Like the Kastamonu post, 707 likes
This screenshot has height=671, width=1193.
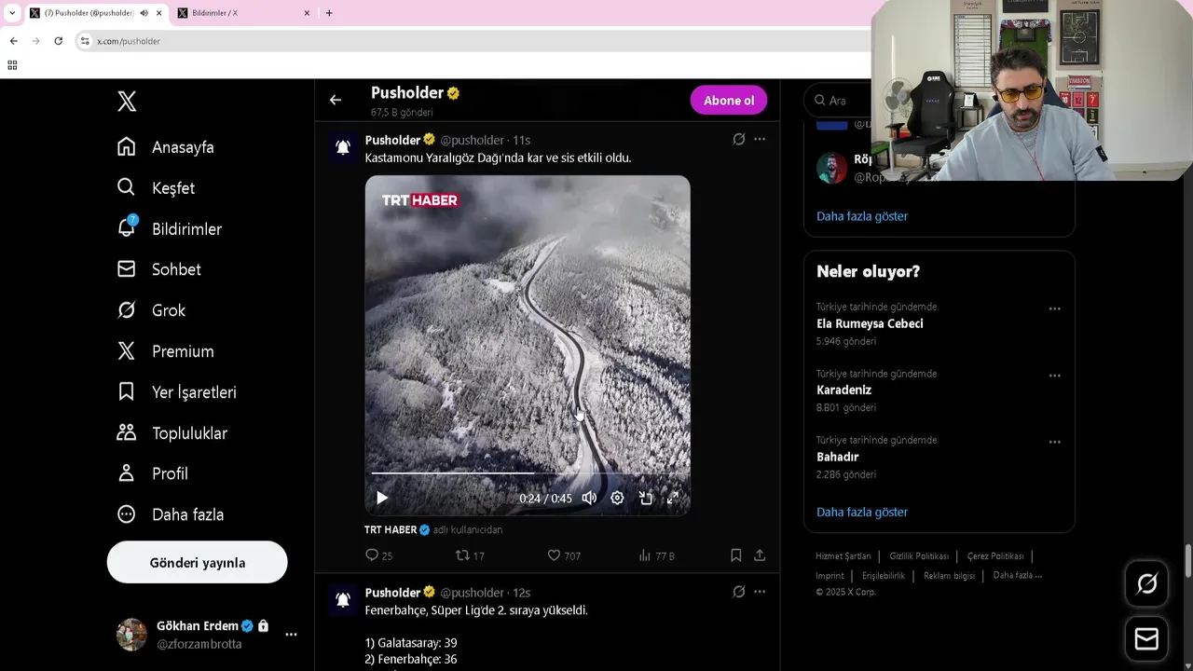564,555
